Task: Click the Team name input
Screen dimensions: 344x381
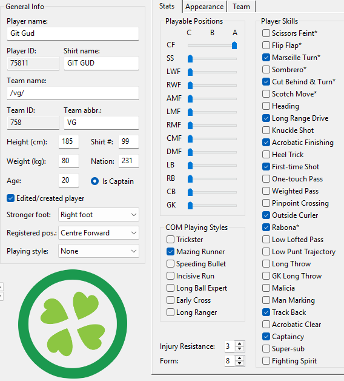Action: [73, 93]
